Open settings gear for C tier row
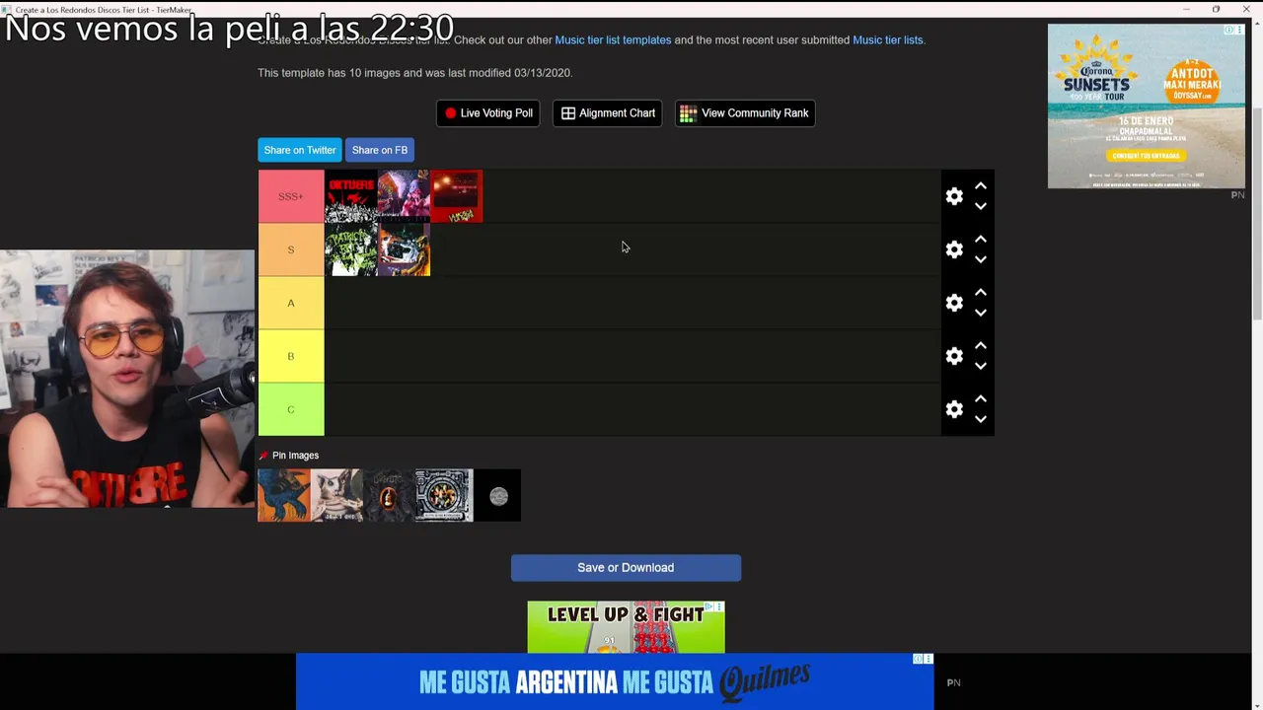The height and width of the screenshot is (710, 1263). point(954,409)
